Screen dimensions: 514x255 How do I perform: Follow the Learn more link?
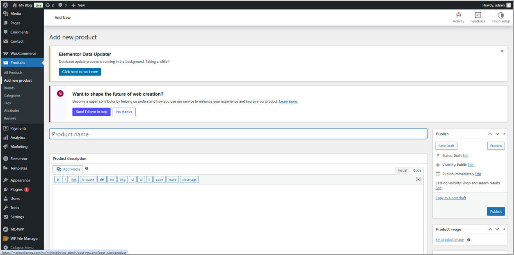coord(288,101)
